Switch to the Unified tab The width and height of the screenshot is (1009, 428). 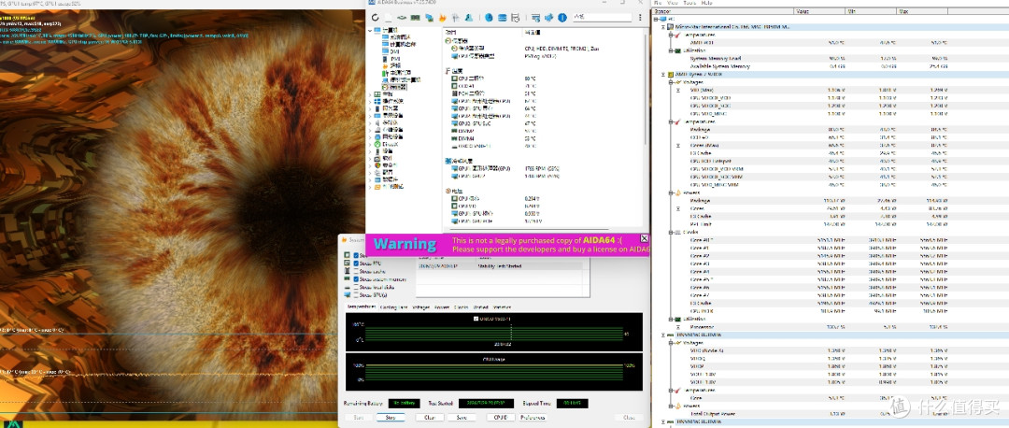(481, 307)
